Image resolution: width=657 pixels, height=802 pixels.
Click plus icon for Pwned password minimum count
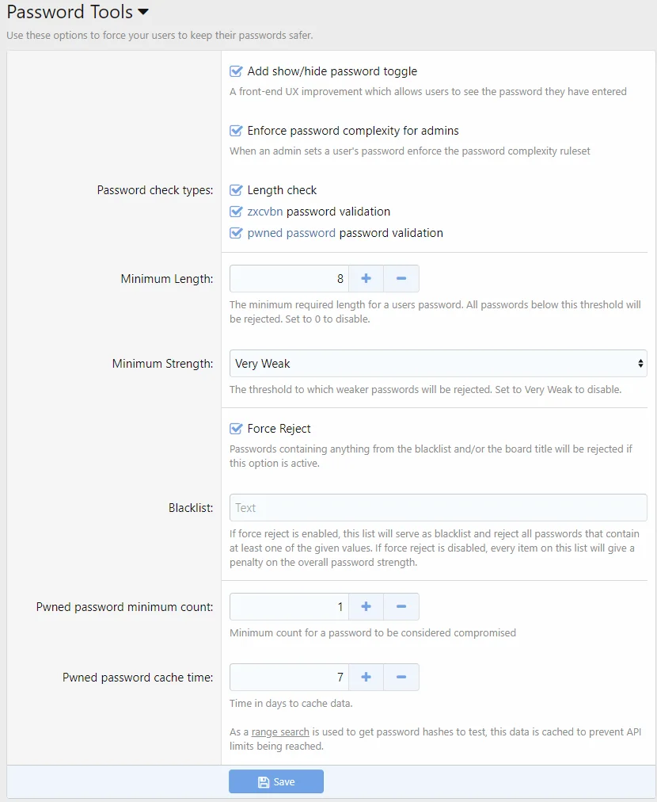click(366, 607)
